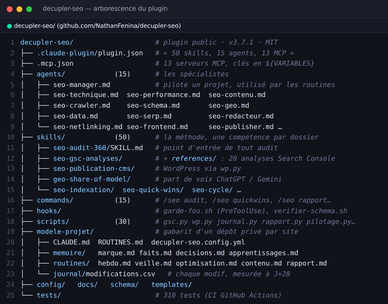Screen dimensions: 388x304
Task: Open CLAUDE.md in modele-projet
Action: coord(71,242)
